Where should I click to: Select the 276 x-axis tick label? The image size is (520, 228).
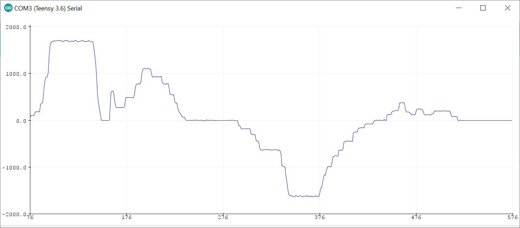coord(223,218)
